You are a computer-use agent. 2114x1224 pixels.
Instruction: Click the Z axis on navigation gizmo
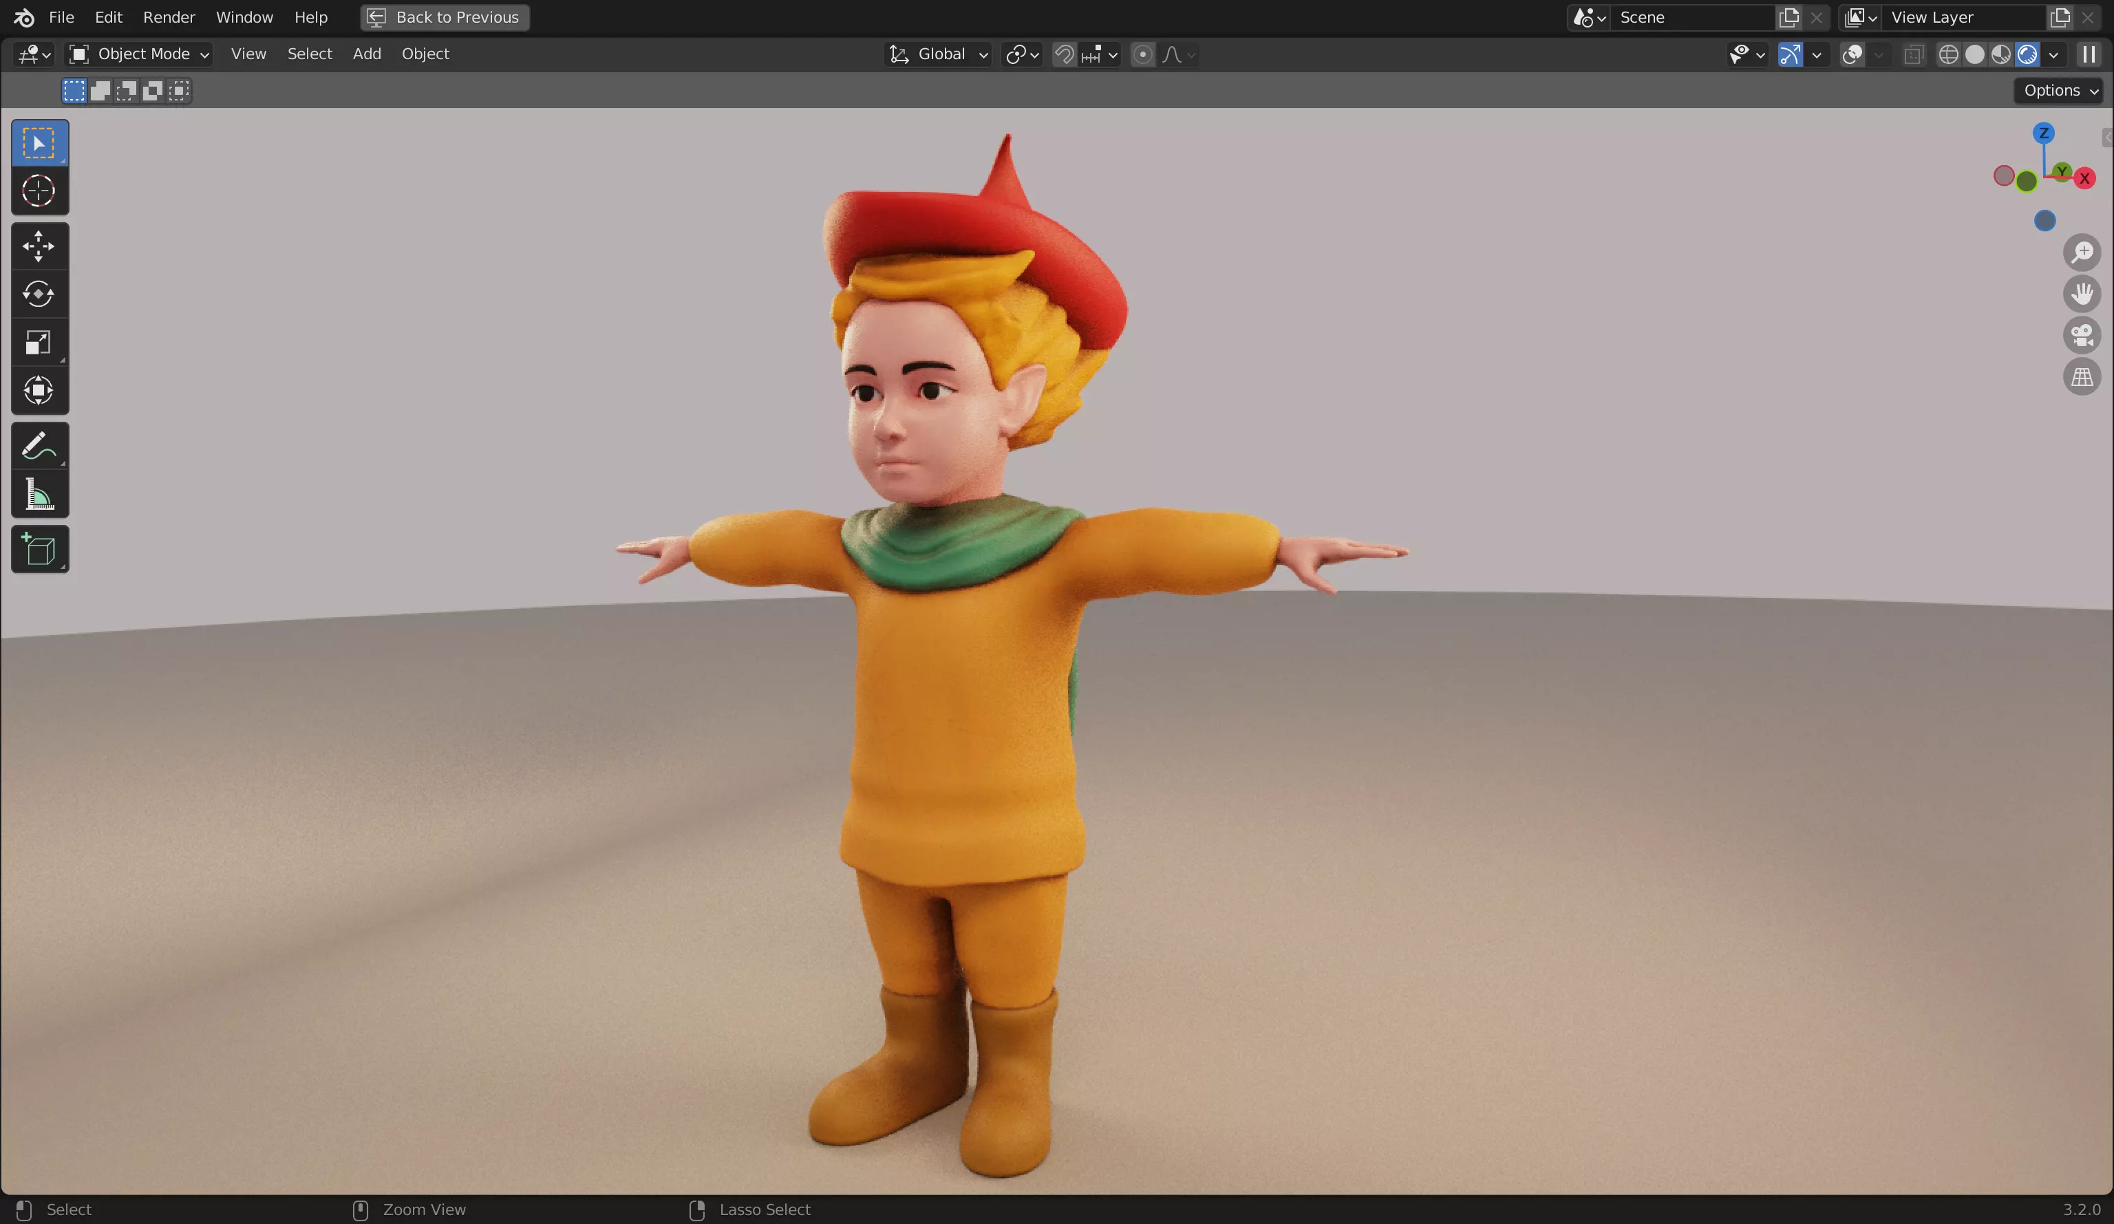point(2044,133)
